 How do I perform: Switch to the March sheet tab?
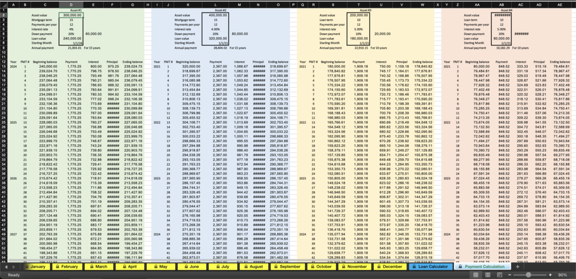pyautogui.click(x=97, y=267)
